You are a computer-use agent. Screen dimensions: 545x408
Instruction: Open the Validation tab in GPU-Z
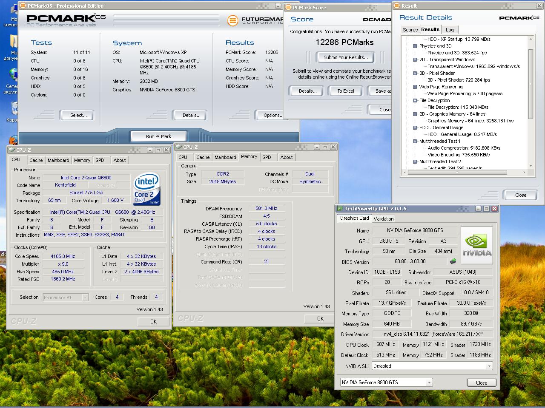point(383,219)
